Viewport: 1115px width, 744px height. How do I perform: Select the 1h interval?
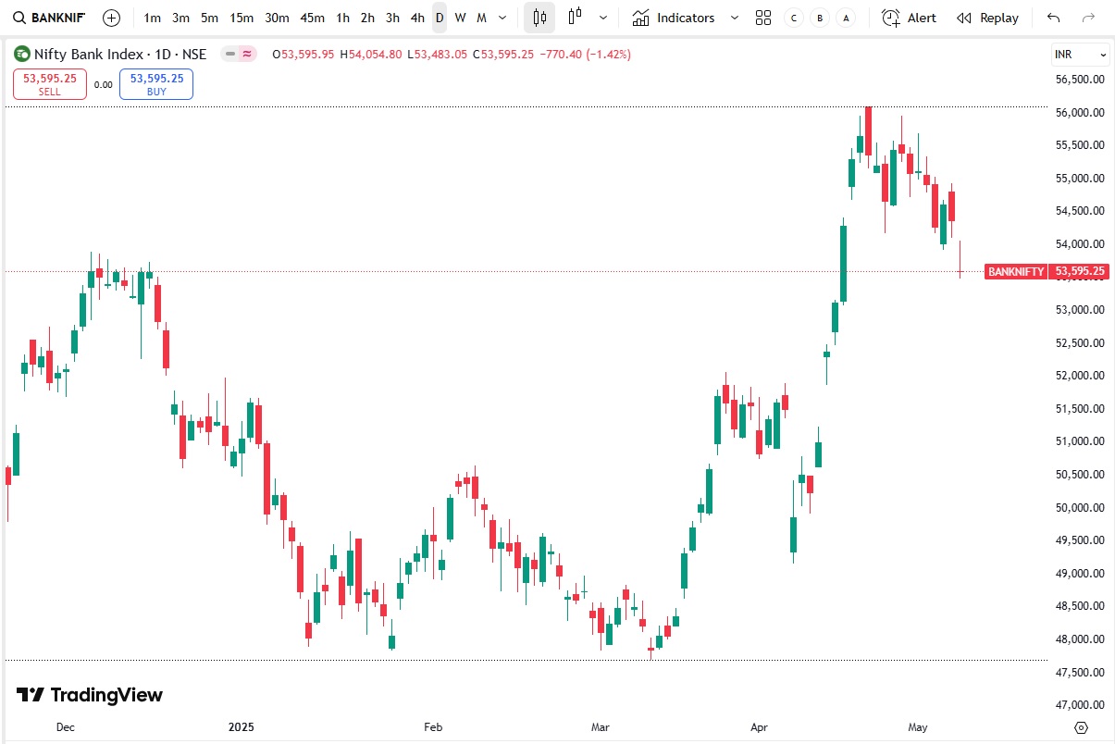pos(342,18)
